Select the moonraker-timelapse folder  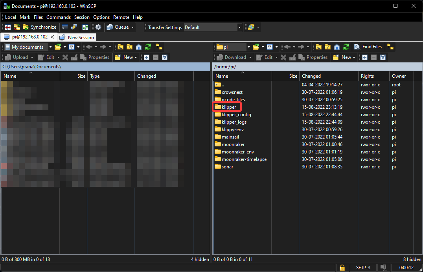pyautogui.click(x=241, y=159)
